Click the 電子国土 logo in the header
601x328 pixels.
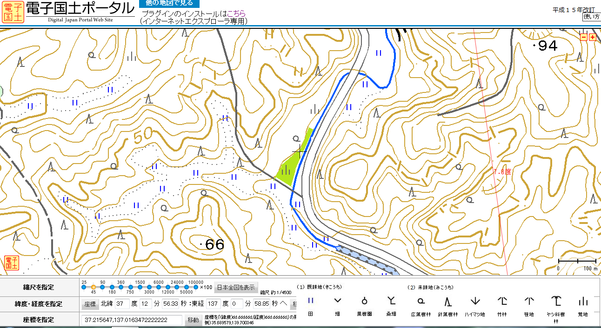click(x=13, y=12)
